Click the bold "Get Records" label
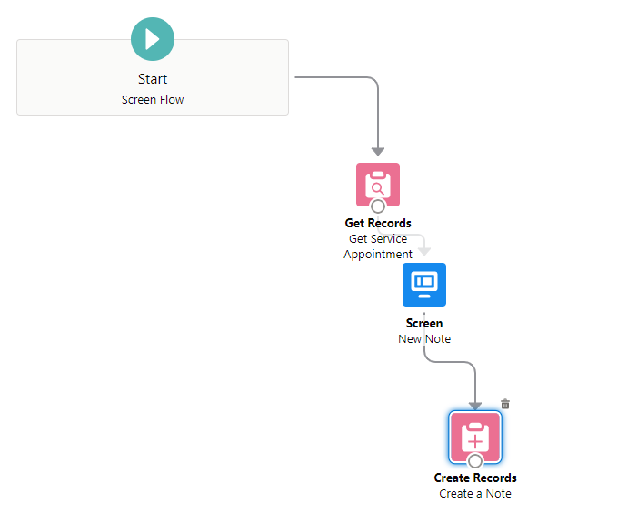The width and height of the screenshot is (617, 523). (x=378, y=223)
